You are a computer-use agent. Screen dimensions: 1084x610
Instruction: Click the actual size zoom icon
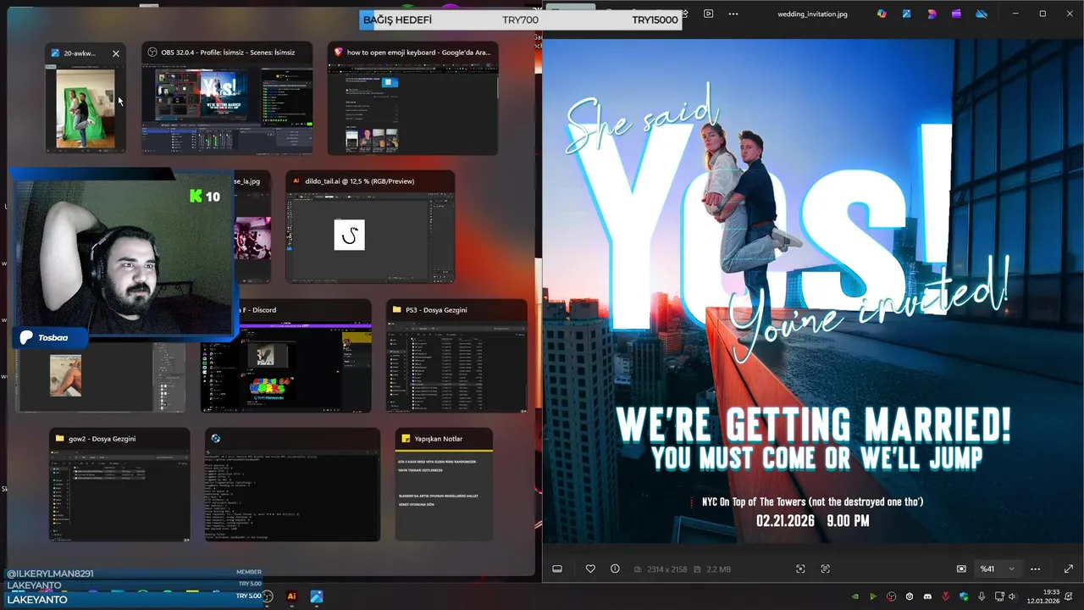point(826,568)
